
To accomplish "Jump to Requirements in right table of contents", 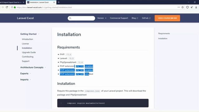I will 164,34.
